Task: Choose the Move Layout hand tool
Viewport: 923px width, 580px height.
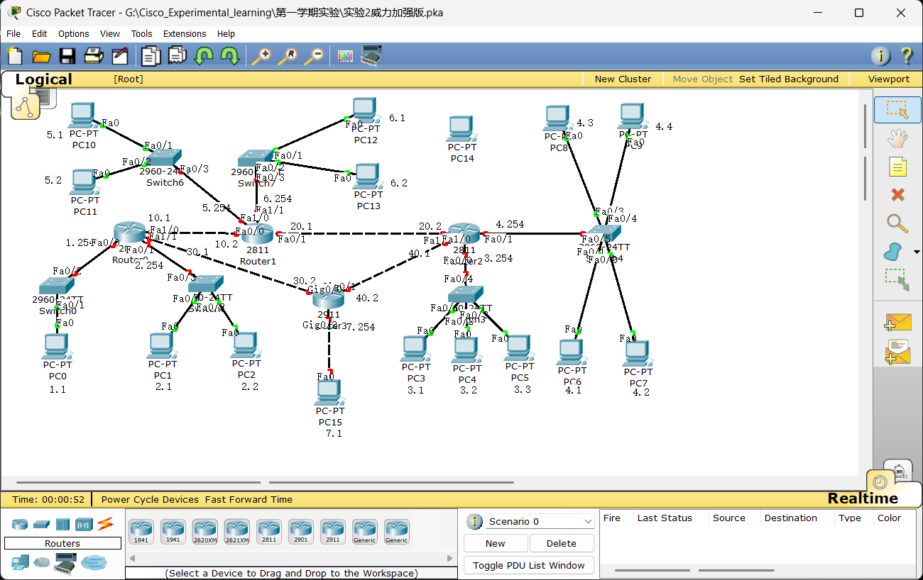Action: click(x=897, y=138)
